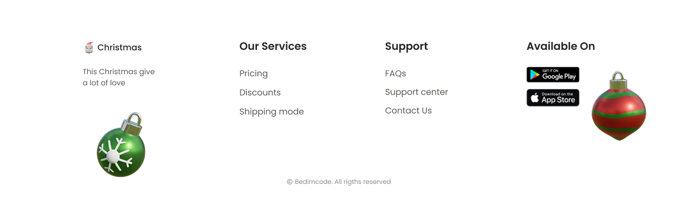Open the Pricing link
Viewport: 678px width, 212px height.
(x=254, y=74)
